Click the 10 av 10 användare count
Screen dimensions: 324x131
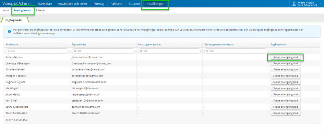17,120
